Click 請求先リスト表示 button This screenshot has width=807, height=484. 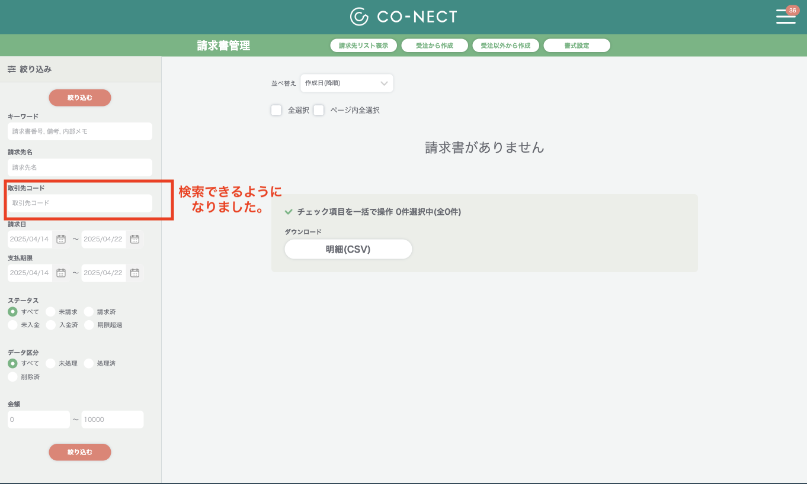coord(363,46)
